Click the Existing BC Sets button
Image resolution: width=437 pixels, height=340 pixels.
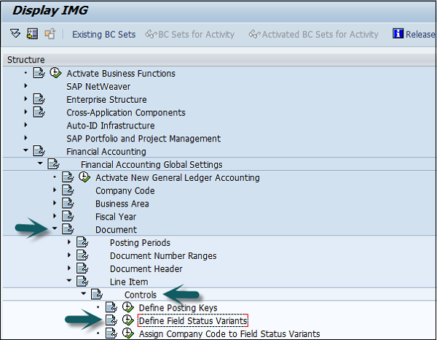(x=103, y=34)
